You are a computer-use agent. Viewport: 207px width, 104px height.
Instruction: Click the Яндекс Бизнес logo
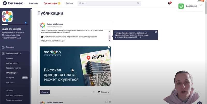click(x=13, y=3)
